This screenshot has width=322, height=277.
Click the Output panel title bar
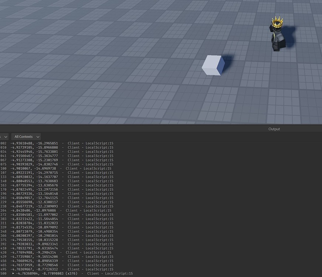[274, 129]
